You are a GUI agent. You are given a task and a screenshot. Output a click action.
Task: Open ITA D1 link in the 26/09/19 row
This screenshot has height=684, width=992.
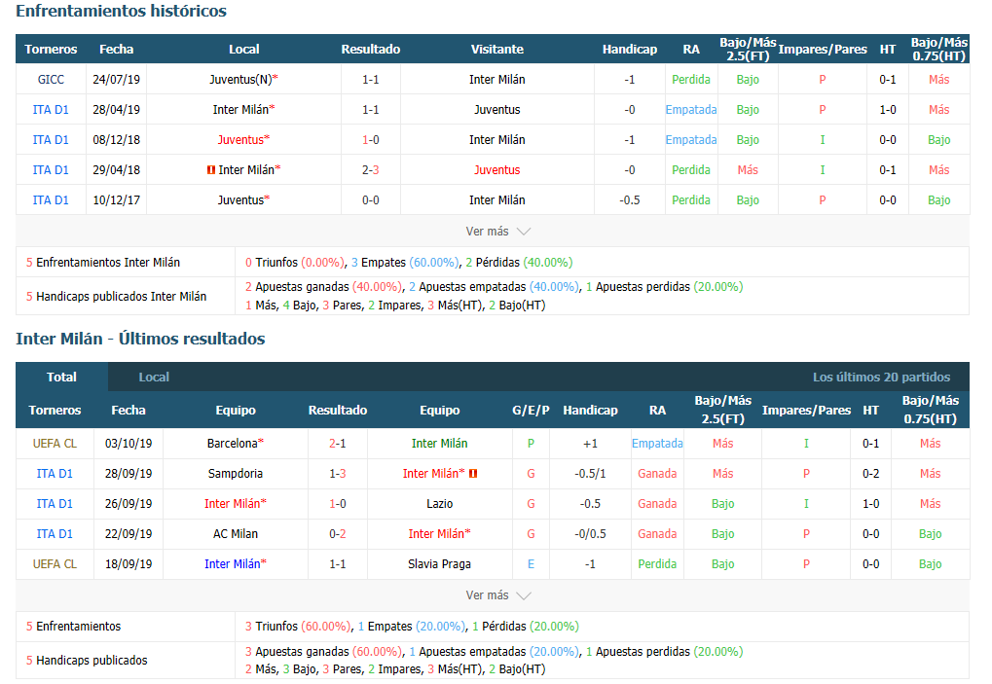(x=55, y=504)
